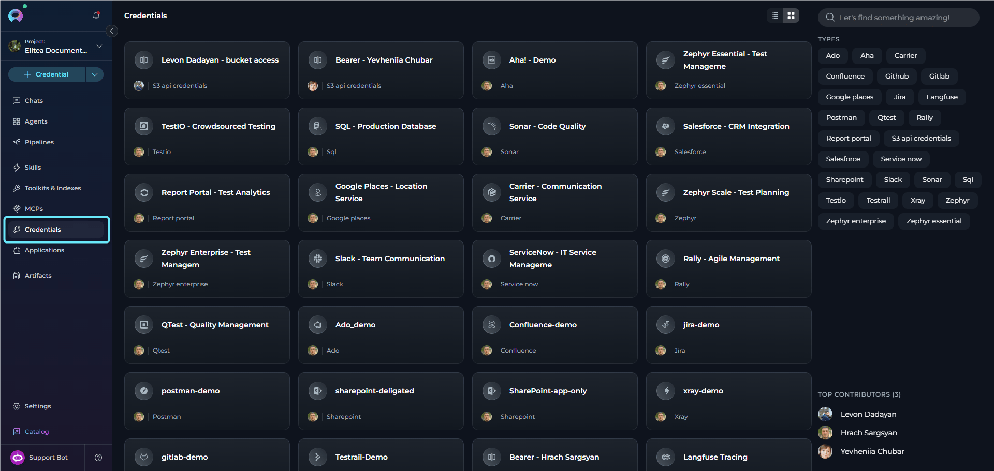Click the Carrier Communication Service icon
This screenshot has width=994, height=471.
492,193
